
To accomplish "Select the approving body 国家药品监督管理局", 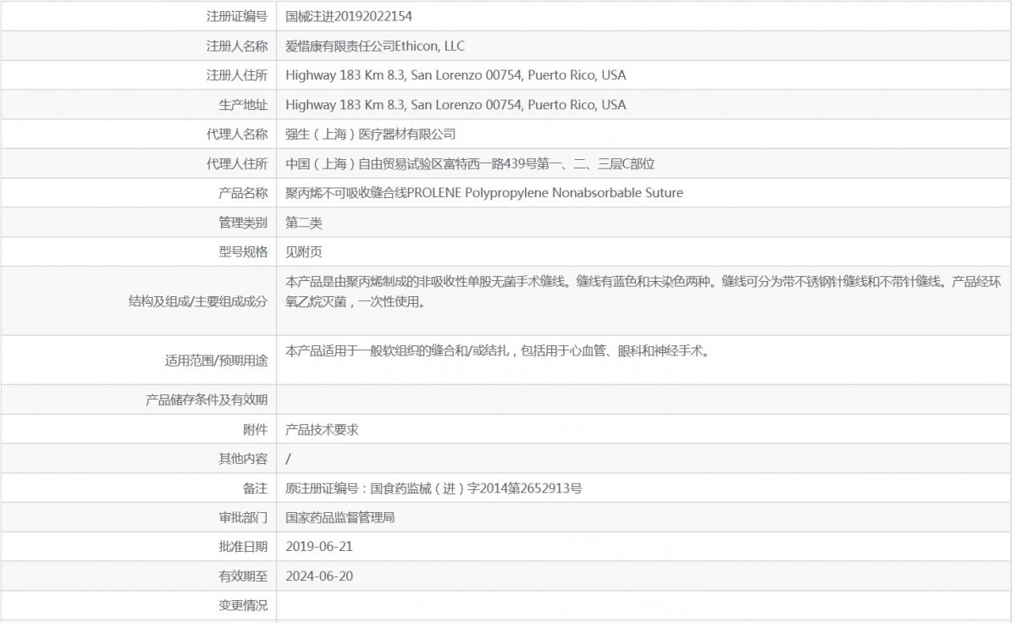I will pyautogui.click(x=340, y=517).
